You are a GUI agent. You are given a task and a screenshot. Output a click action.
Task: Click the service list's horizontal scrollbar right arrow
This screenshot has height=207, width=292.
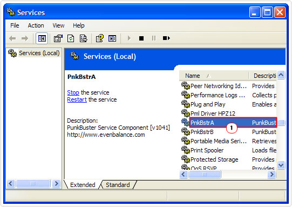pos(271,175)
